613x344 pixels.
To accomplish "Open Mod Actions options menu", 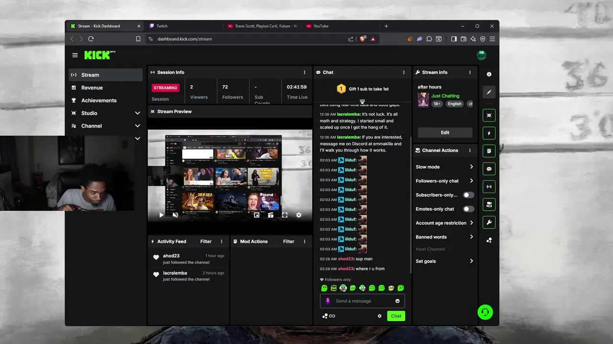I will [x=305, y=241].
